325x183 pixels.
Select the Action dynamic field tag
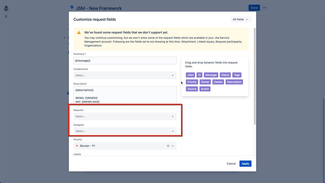(205, 89)
